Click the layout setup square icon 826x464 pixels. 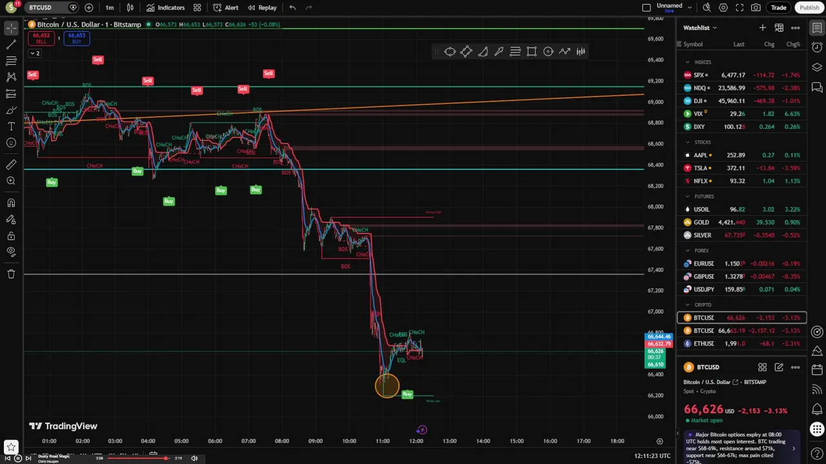pos(647,8)
